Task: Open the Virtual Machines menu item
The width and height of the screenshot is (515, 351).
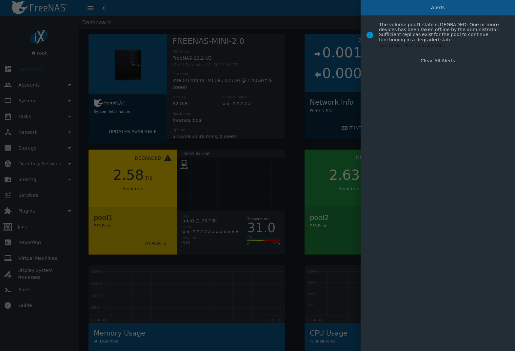Action: [39, 258]
